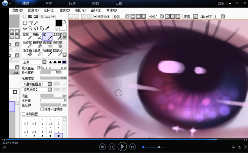This screenshot has width=248, height=154.
Task: Open the 滤镜(T) menu
Action: 65,10
